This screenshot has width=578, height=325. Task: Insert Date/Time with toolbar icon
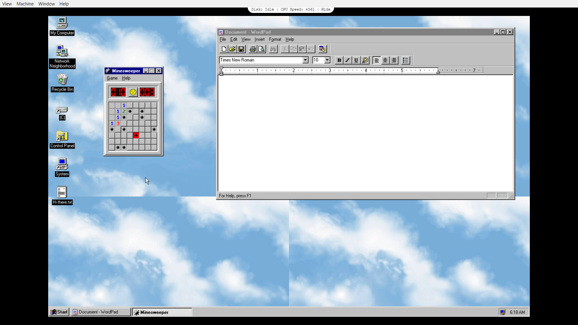pyautogui.click(x=322, y=49)
